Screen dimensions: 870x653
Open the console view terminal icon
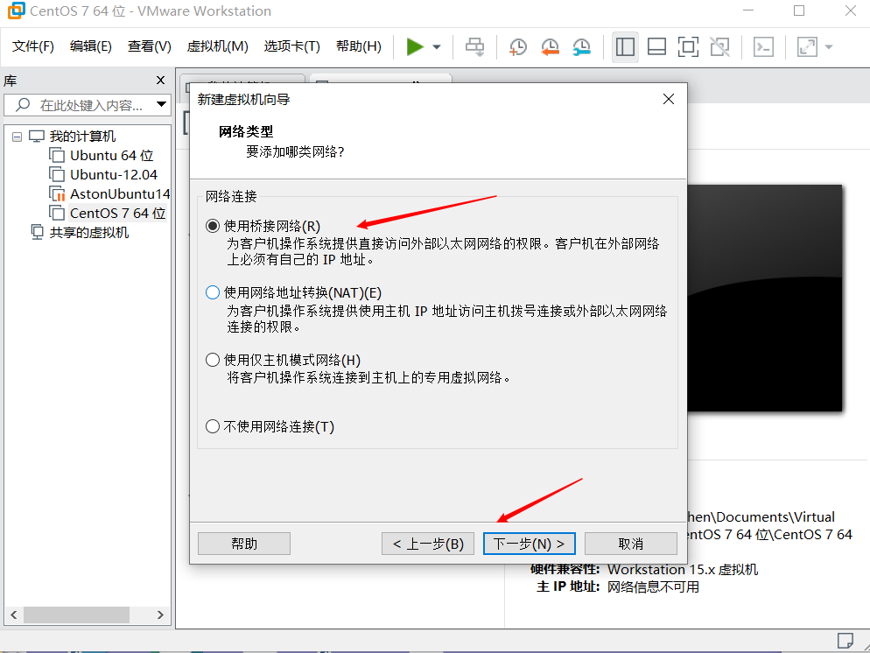(x=763, y=47)
